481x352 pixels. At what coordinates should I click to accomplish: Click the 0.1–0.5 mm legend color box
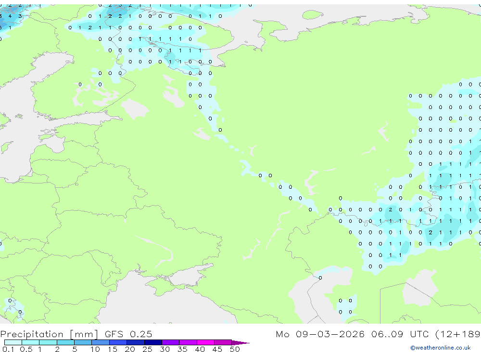coord(13,342)
